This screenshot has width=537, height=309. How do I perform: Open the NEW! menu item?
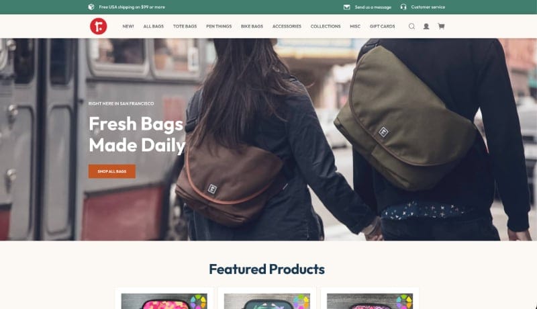(x=128, y=26)
